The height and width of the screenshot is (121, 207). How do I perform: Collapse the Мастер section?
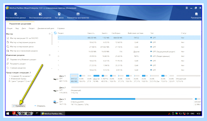(x=49, y=34)
